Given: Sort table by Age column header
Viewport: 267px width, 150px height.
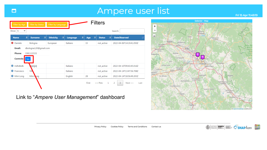Looking at the screenshot, I should coord(88,37).
